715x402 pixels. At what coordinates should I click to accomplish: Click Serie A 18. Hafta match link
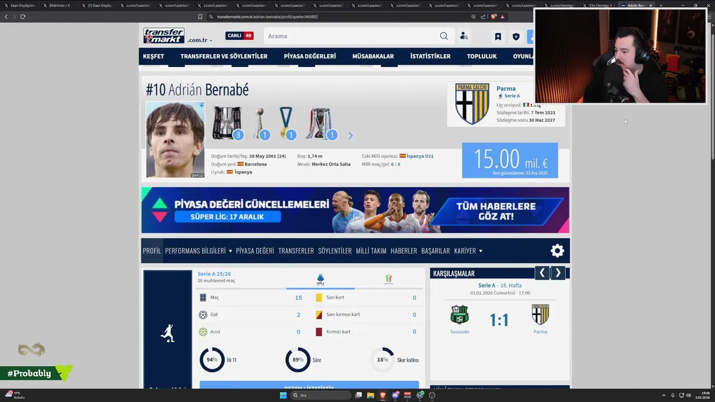499,285
